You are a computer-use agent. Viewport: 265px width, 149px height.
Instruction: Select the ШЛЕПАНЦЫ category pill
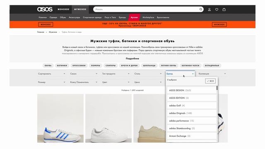pos(149,65)
